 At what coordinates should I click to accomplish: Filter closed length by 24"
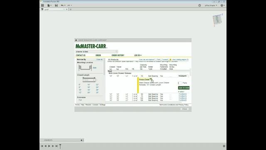[x=97, y=87]
